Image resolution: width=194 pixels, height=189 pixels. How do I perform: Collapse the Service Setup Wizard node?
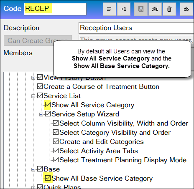[x=41, y=114]
